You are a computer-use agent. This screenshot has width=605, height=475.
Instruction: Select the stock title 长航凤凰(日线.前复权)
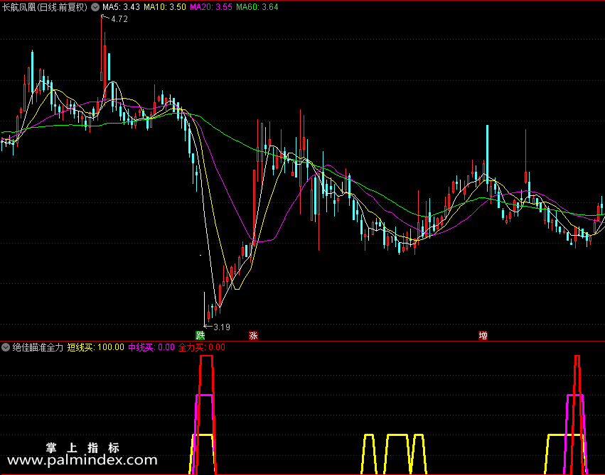pyautogui.click(x=45, y=7)
